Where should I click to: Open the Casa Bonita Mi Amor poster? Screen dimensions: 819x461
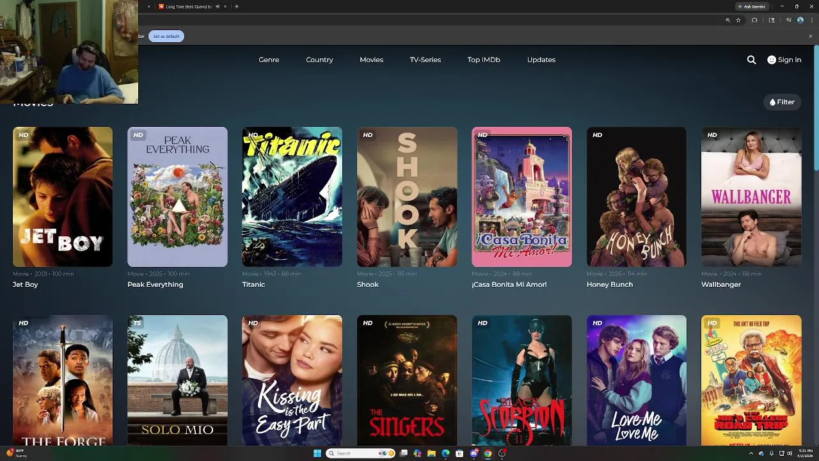click(521, 197)
